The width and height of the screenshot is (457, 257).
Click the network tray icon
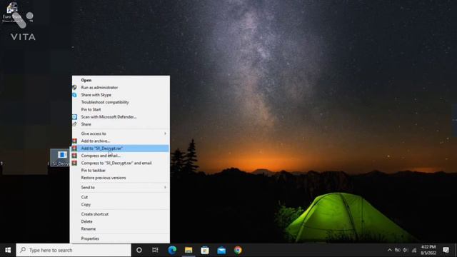(414, 250)
